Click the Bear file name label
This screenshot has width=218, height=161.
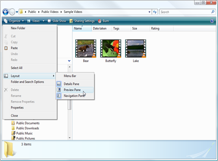pos(86,61)
